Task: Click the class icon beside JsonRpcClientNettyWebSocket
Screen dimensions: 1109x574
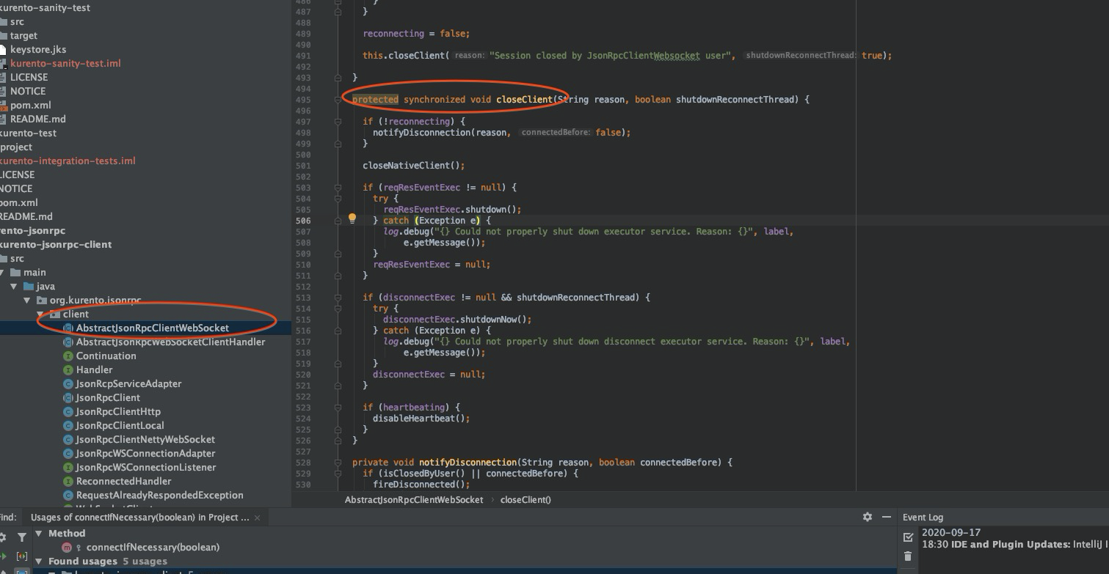Action: click(68, 439)
